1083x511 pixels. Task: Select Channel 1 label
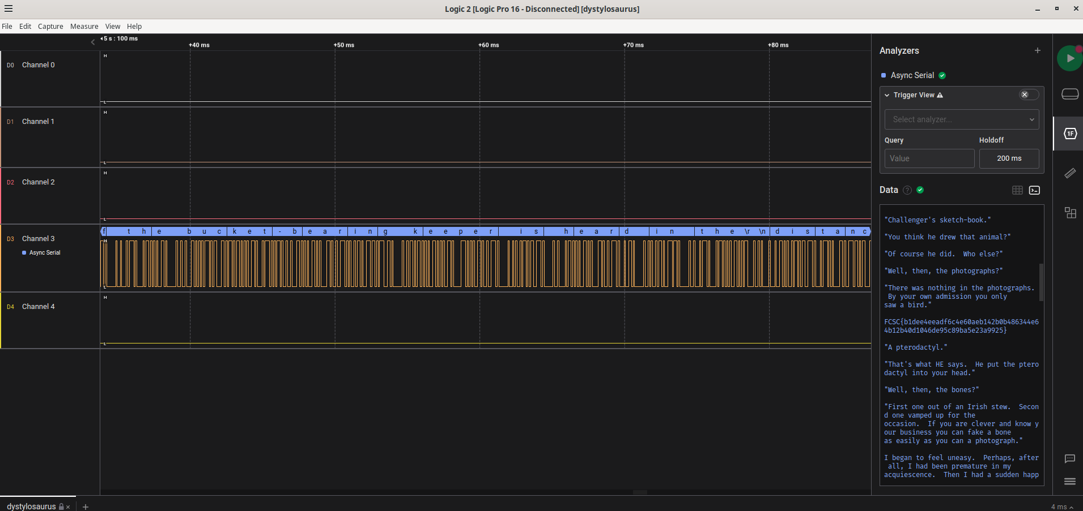(x=38, y=122)
